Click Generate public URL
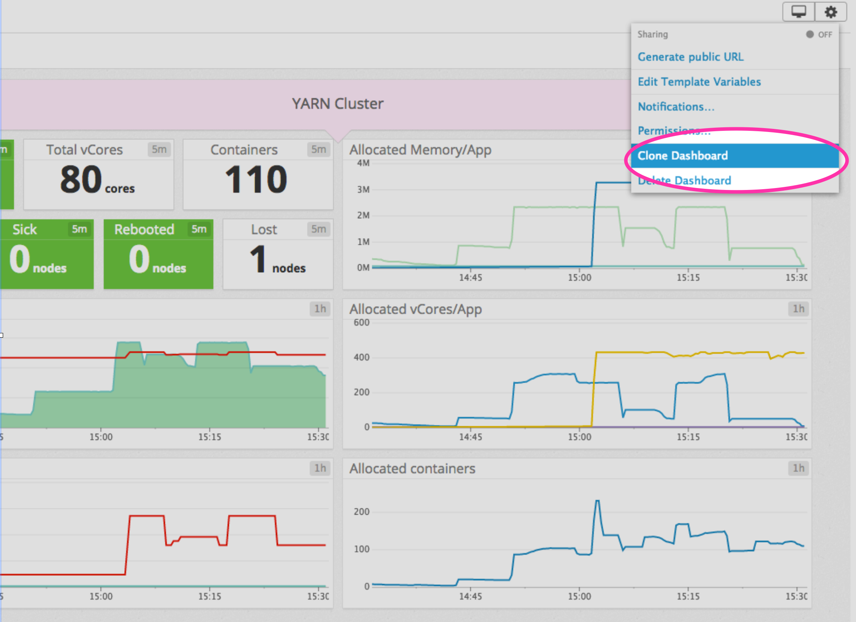Image resolution: width=856 pixels, height=622 pixels. click(x=691, y=57)
